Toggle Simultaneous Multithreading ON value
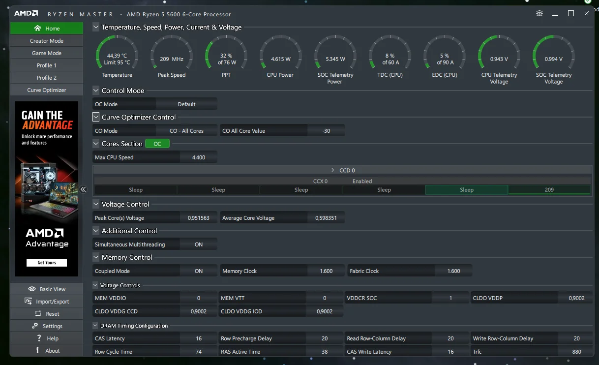599x365 pixels. (199, 244)
